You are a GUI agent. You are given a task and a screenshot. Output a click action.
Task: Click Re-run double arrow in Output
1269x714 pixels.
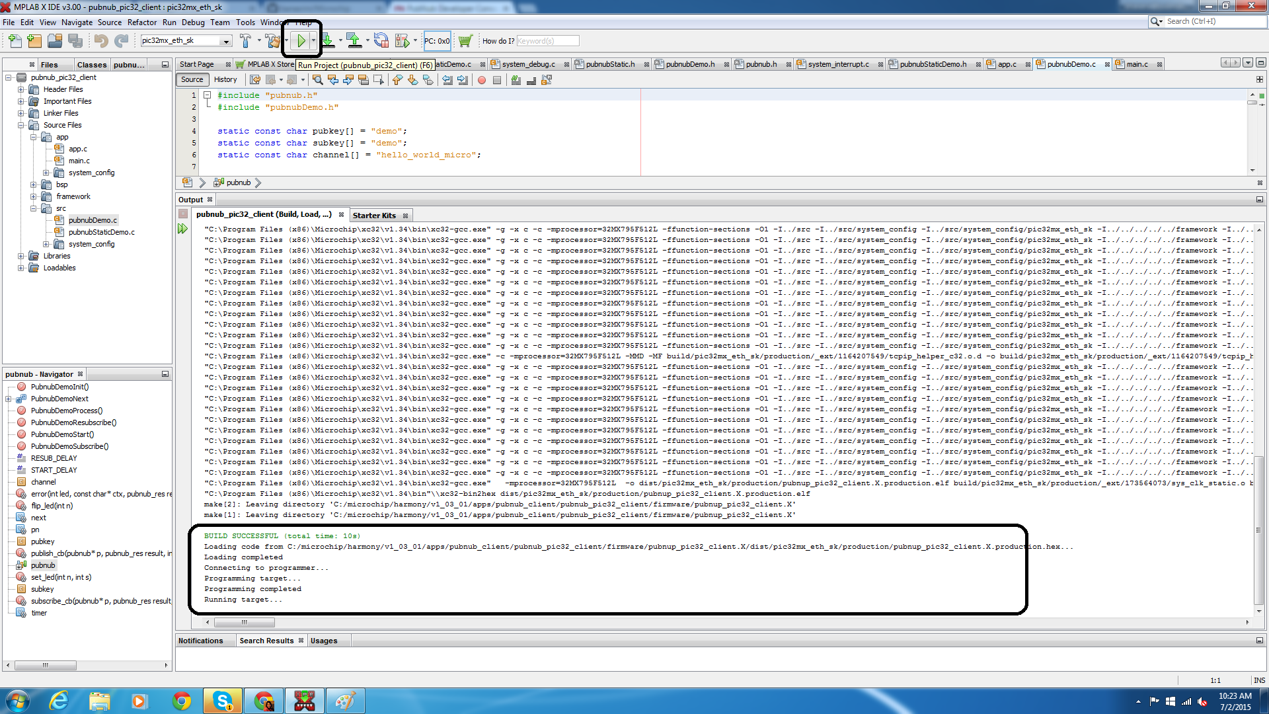click(183, 229)
